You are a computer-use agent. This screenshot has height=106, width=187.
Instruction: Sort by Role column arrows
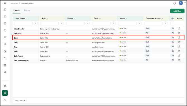47,18
